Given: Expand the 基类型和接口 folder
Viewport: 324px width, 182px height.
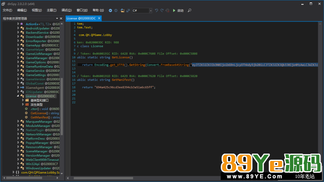Looking at the screenshot, I should click(23, 100).
